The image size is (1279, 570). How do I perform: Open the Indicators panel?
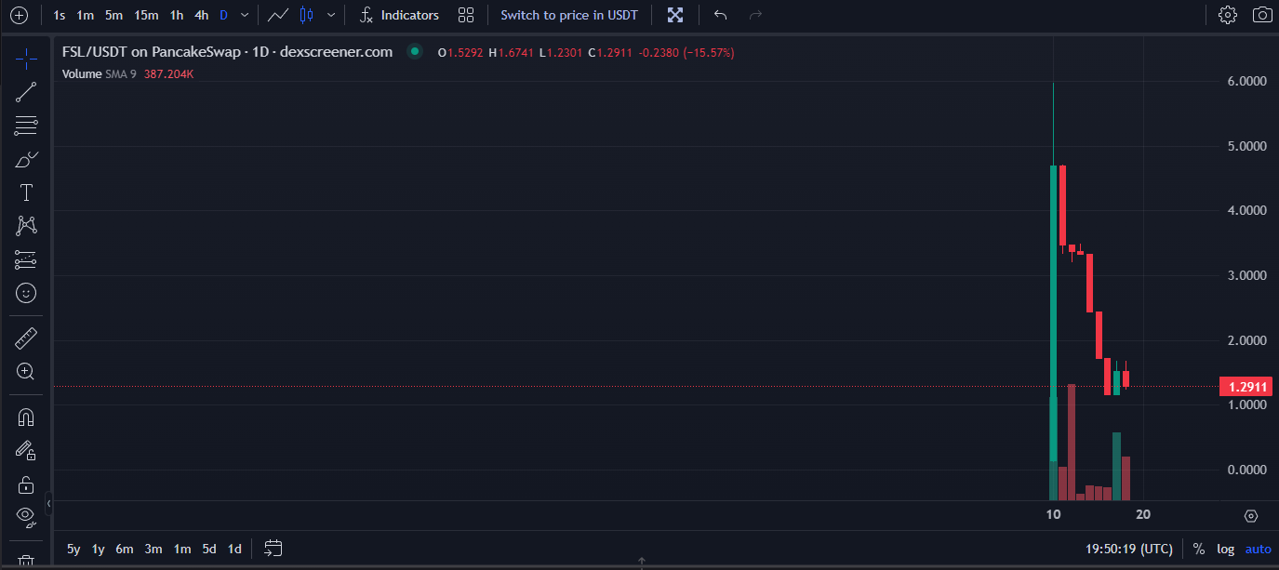(x=400, y=15)
